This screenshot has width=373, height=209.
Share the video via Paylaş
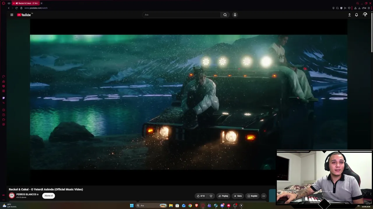tap(223, 196)
